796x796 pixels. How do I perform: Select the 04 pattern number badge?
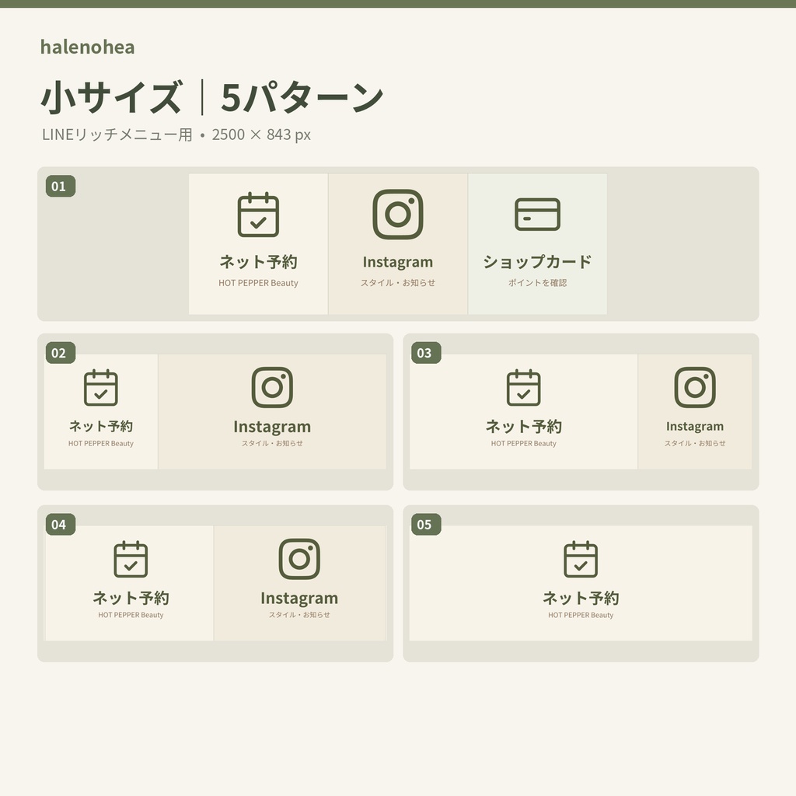click(x=61, y=525)
